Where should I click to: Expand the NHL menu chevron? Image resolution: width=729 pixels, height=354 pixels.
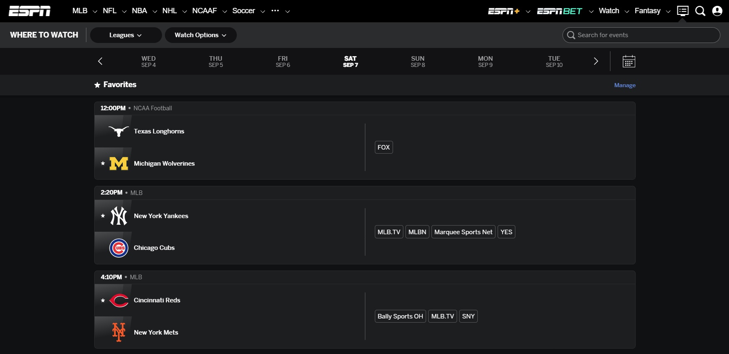pyautogui.click(x=185, y=12)
